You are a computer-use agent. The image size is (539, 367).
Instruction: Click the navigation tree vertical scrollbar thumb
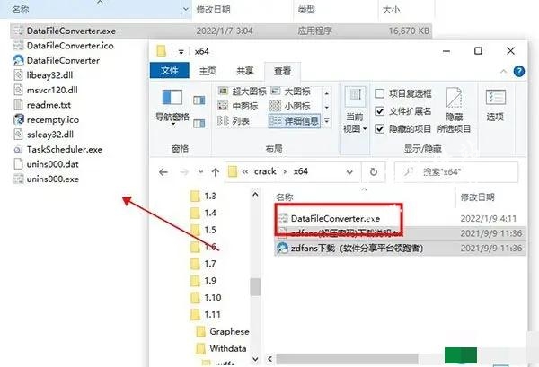(x=255, y=287)
